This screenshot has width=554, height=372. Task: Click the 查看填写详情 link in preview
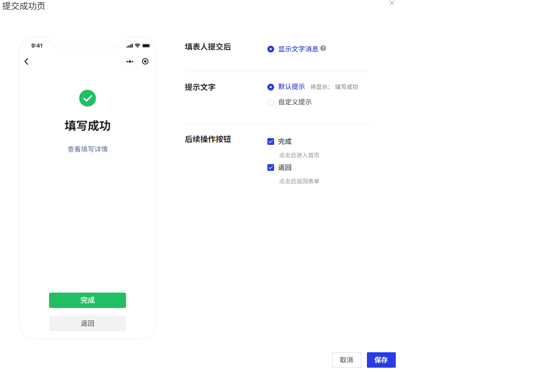[88, 149]
